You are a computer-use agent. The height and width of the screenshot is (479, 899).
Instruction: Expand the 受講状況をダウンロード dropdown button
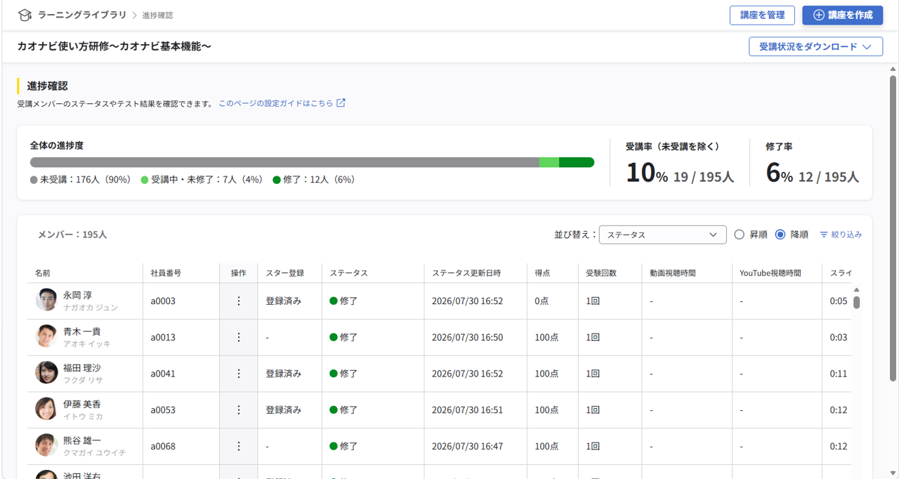(x=815, y=47)
